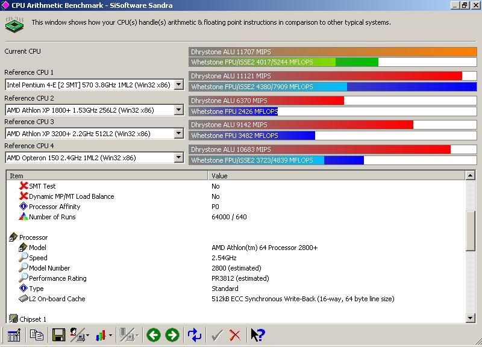The height and width of the screenshot is (347, 482).
Task: Click the Processor section icon
Action: click(x=13, y=237)
